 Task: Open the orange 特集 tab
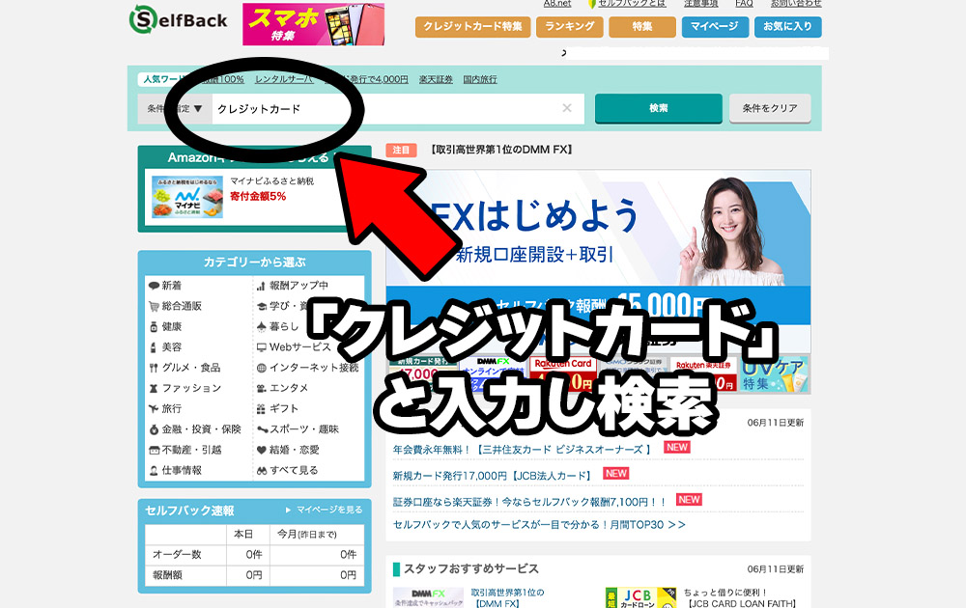(x=642, y=26)
